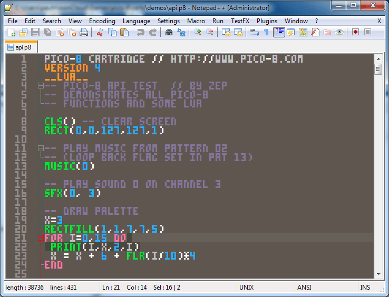Click the 'Ln : 21' status bar entry
Screen dimensions: 389x297
click(111, 288)
